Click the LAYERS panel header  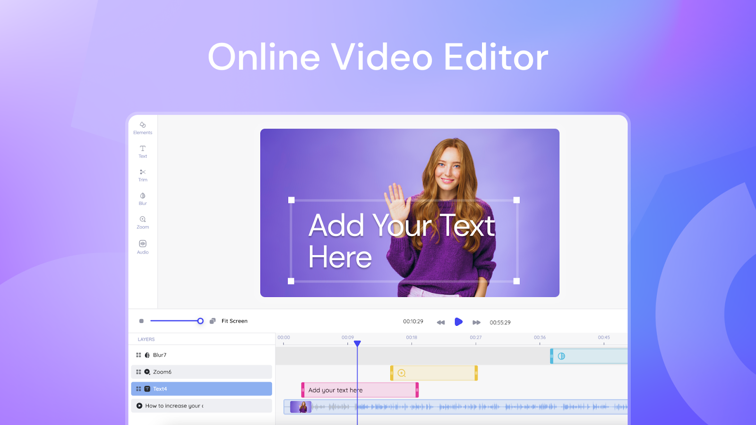(x=146, y=339)
